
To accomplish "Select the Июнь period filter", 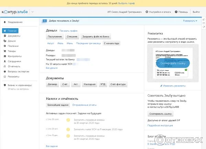I will point(70,43).
